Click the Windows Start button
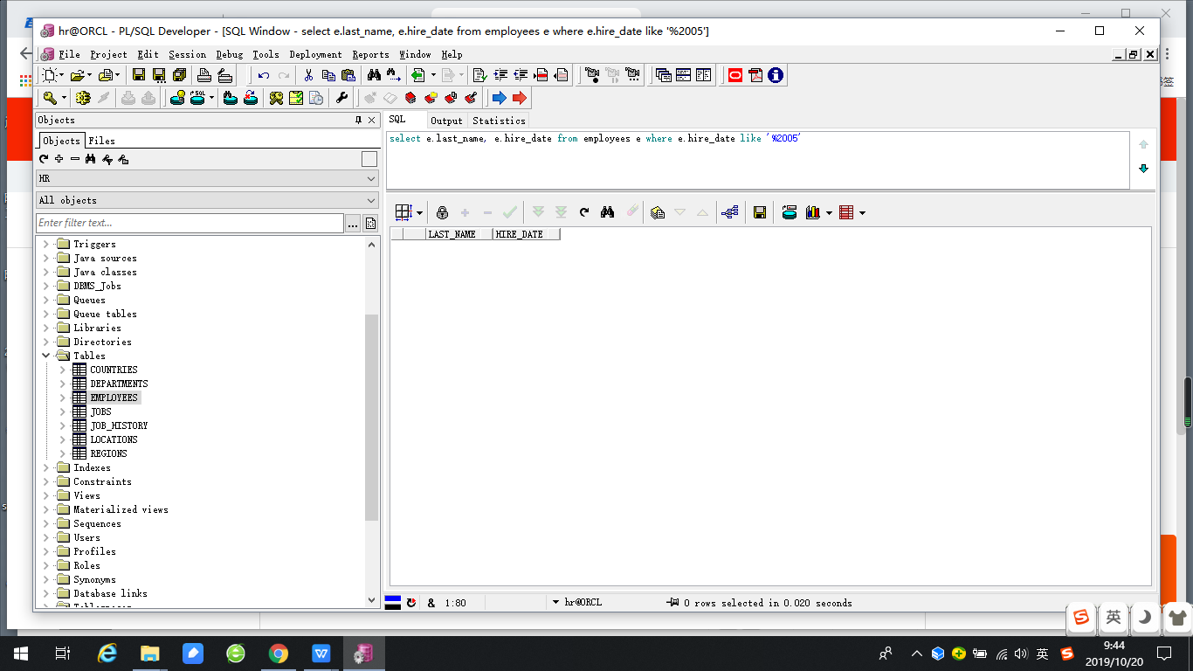Screen dimensions: 1193x671 pyautogui.click(x=20, y=653)
